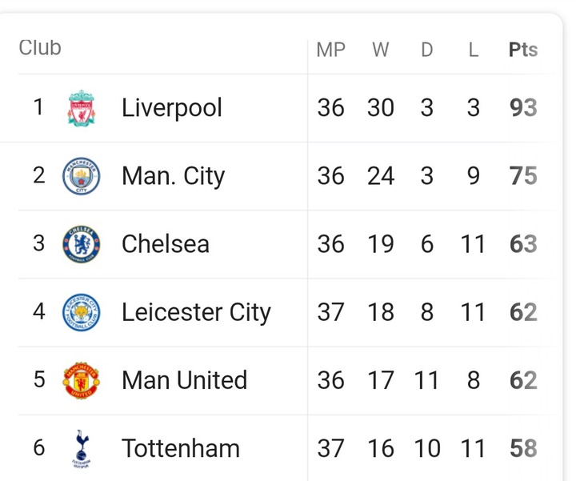This screenshot has height=481, width=576.
Task: Click the Club column header
Action: [40, 48]
